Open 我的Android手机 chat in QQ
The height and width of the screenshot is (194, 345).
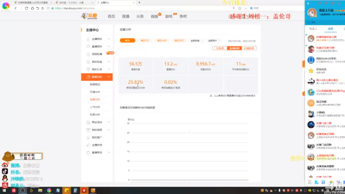326,60
